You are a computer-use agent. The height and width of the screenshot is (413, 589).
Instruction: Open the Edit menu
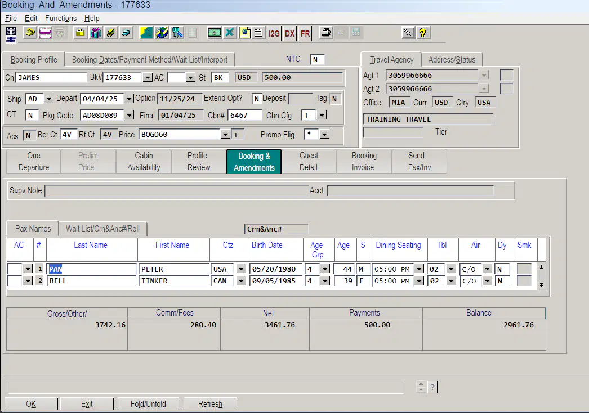point(31,19)
